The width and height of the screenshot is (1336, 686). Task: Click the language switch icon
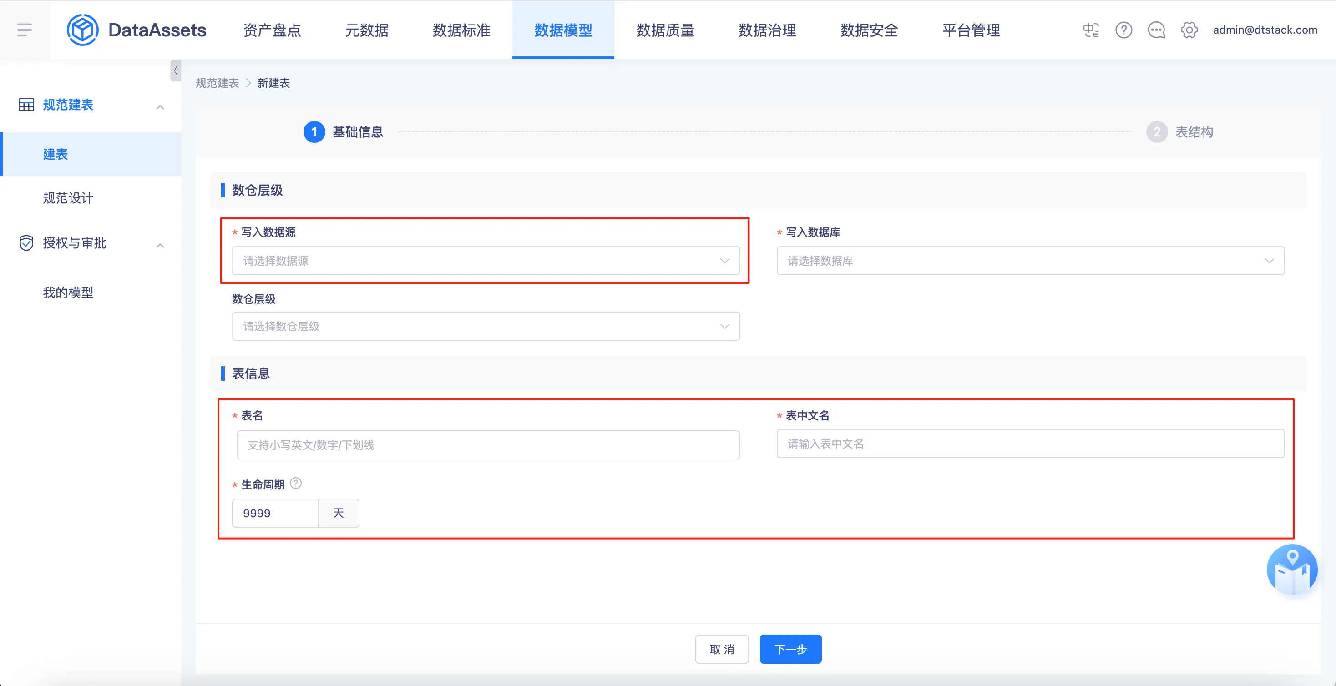point(1091,30)
